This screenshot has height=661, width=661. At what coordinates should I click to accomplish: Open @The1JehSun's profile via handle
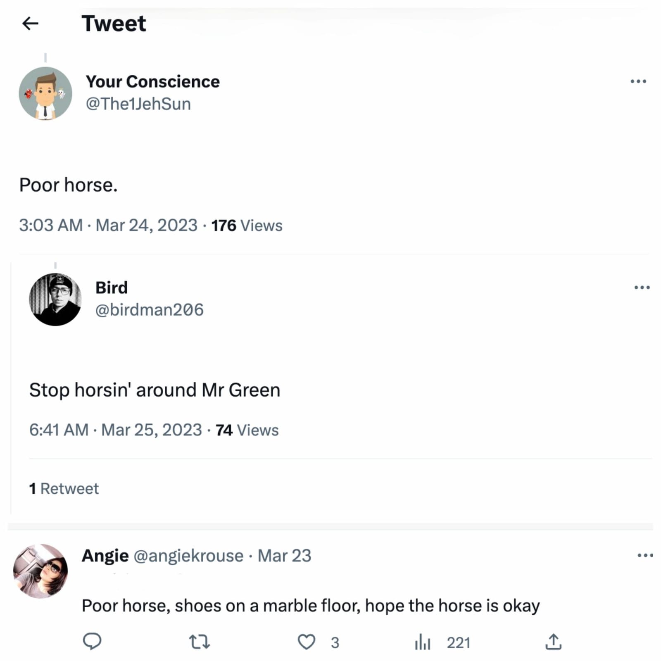coord(138,104)
